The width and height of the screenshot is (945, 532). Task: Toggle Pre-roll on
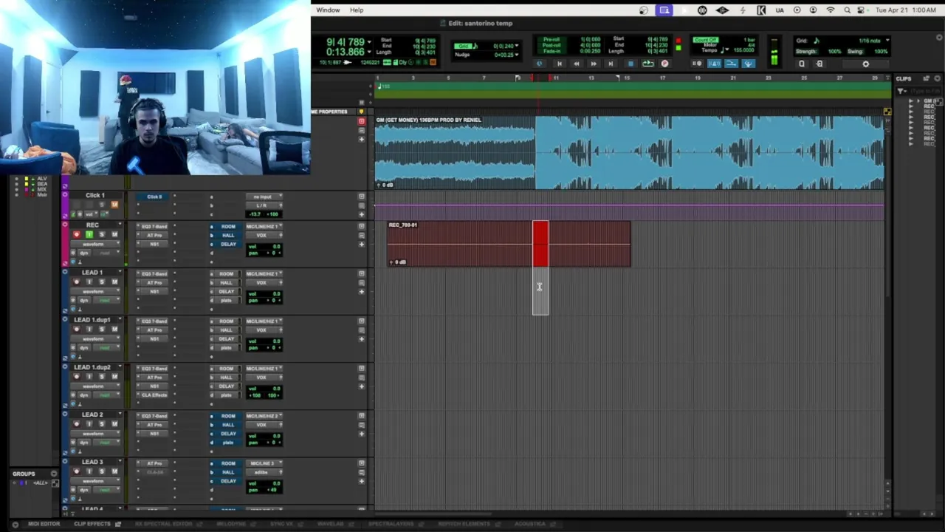[551, 40]
